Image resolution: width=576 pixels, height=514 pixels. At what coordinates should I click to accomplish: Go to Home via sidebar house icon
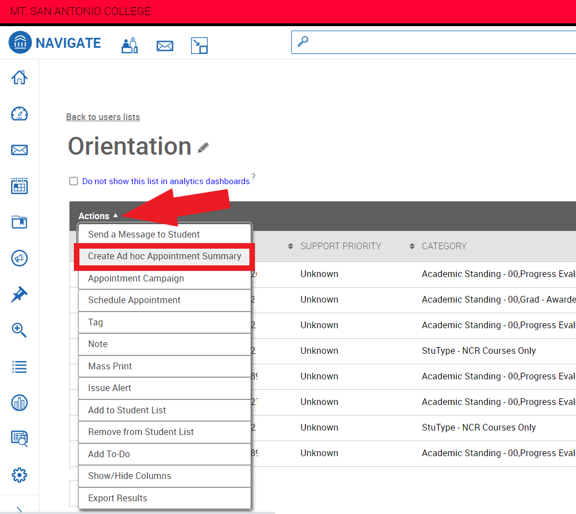coord(19,77)
